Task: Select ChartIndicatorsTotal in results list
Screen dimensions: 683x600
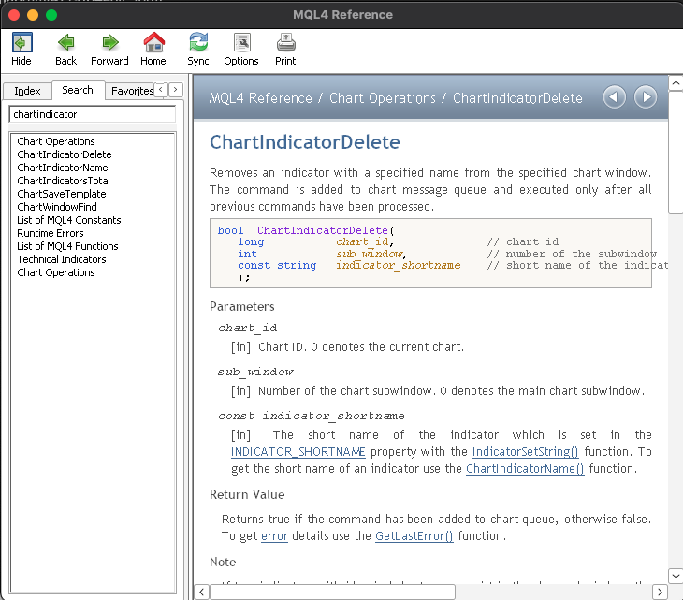Action: point(64,181)
